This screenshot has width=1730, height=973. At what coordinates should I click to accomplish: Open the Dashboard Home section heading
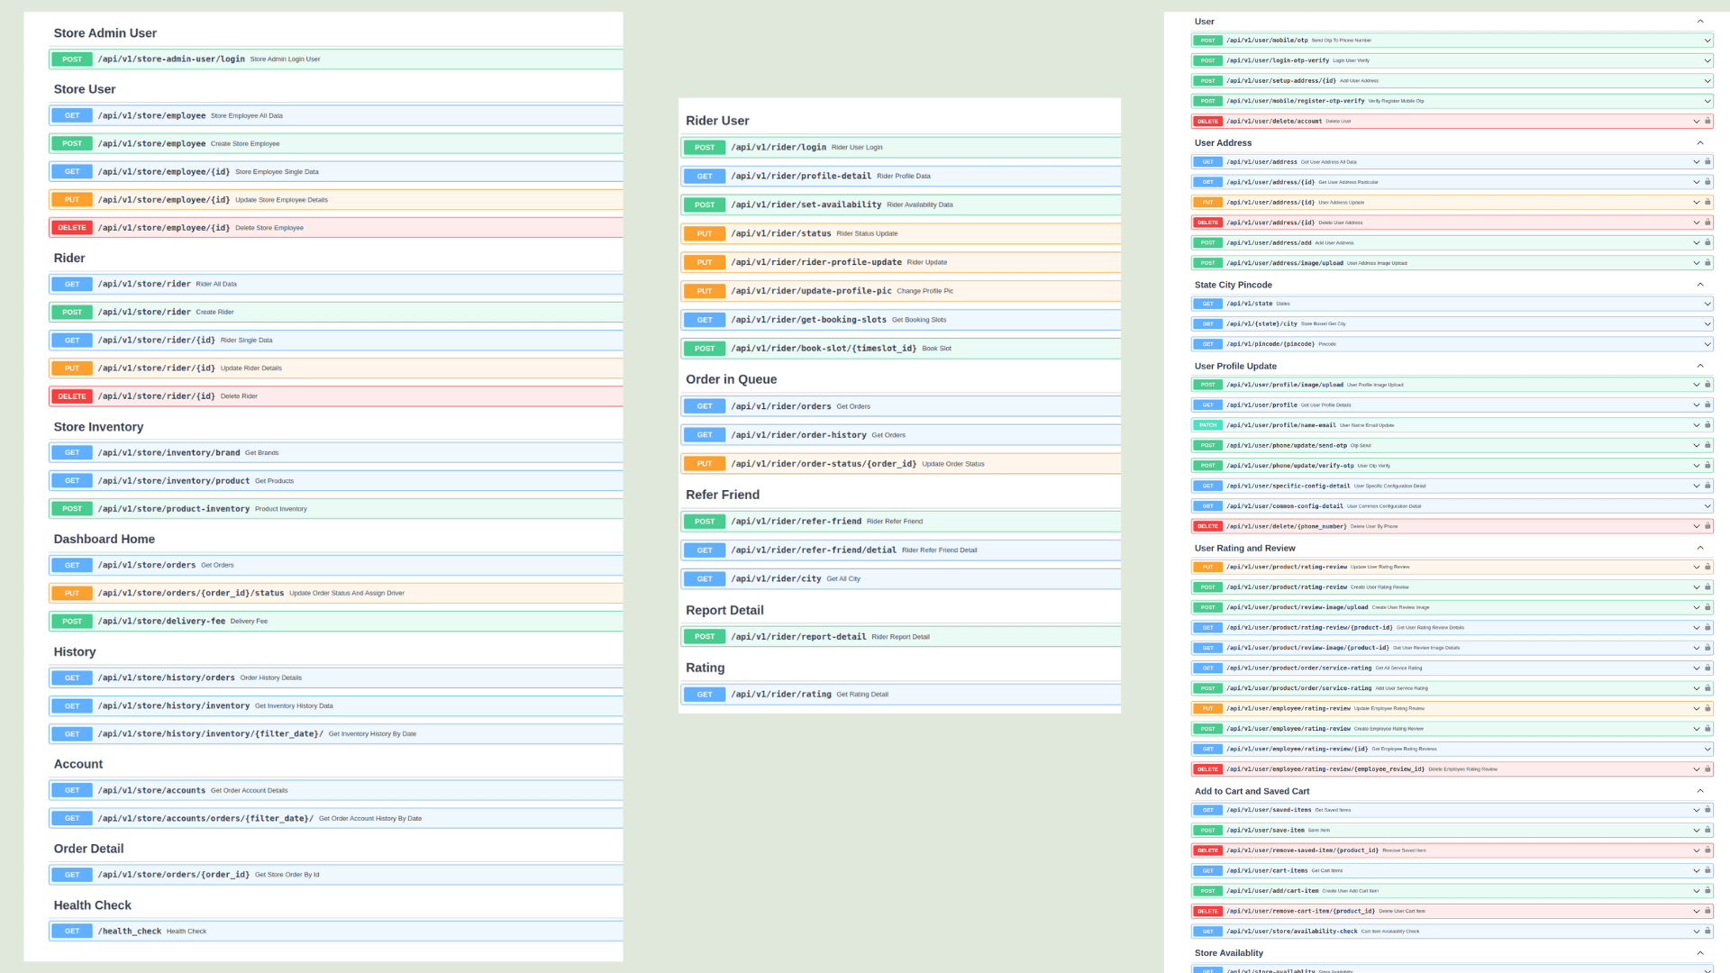pyautogui.click(x=104, y=539)
